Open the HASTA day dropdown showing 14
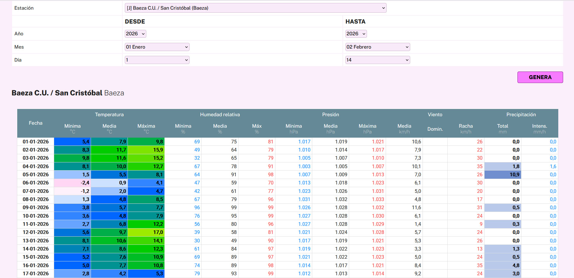574x278 pixels. click(378, 60)
